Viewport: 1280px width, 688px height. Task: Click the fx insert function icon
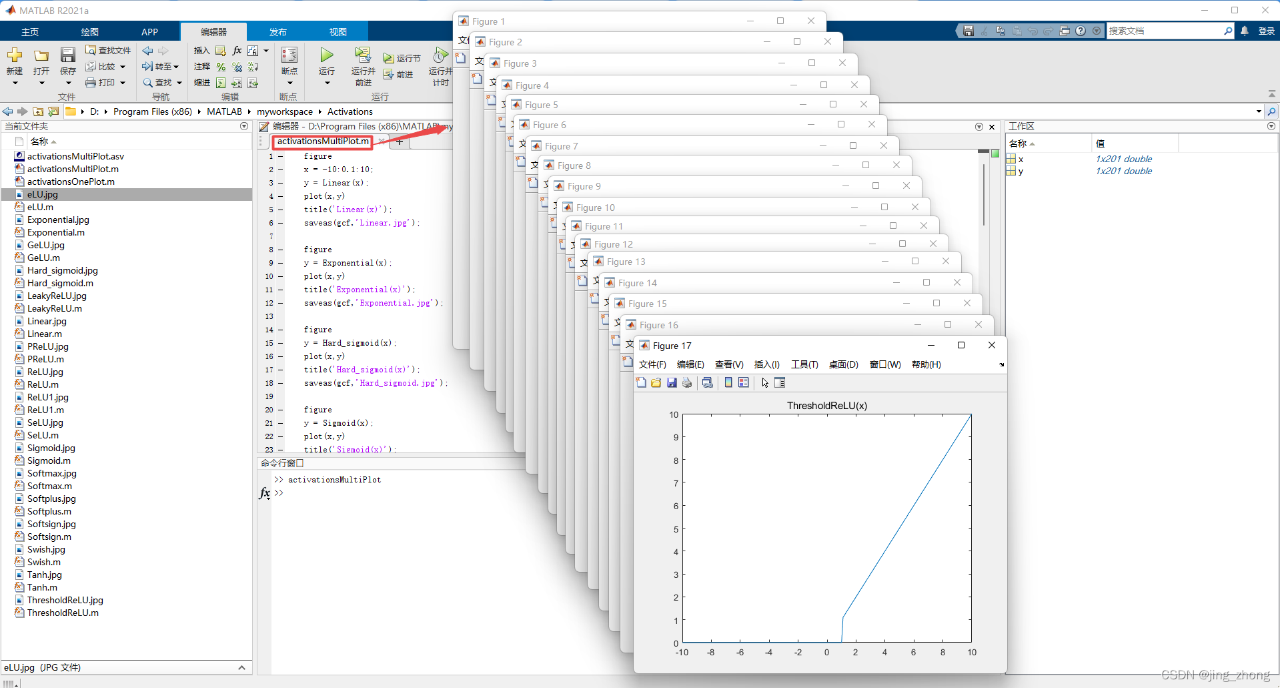tap(237, 51)
